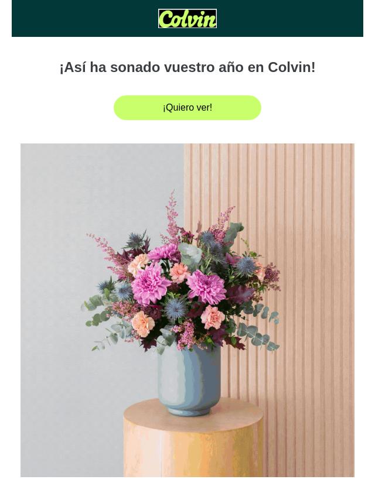
Task: Click the blue thistle in the bouquet center
Action: point(175,309)
